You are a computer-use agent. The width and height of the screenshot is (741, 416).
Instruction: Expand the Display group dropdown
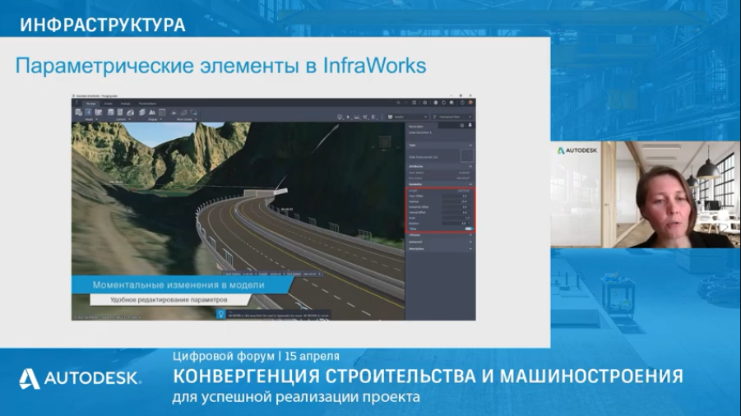[x=161, y=119]
